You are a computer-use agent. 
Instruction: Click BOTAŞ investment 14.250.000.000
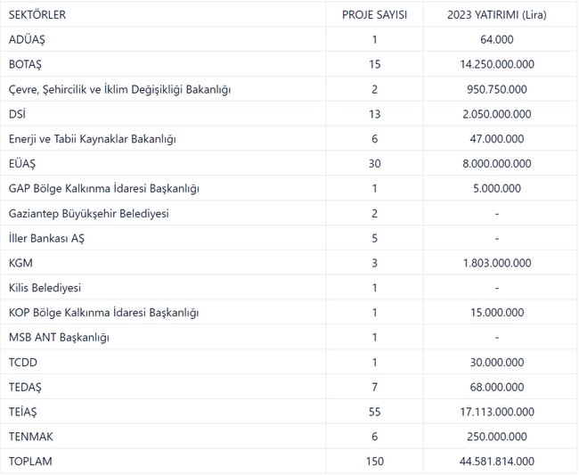click(497, 64)
